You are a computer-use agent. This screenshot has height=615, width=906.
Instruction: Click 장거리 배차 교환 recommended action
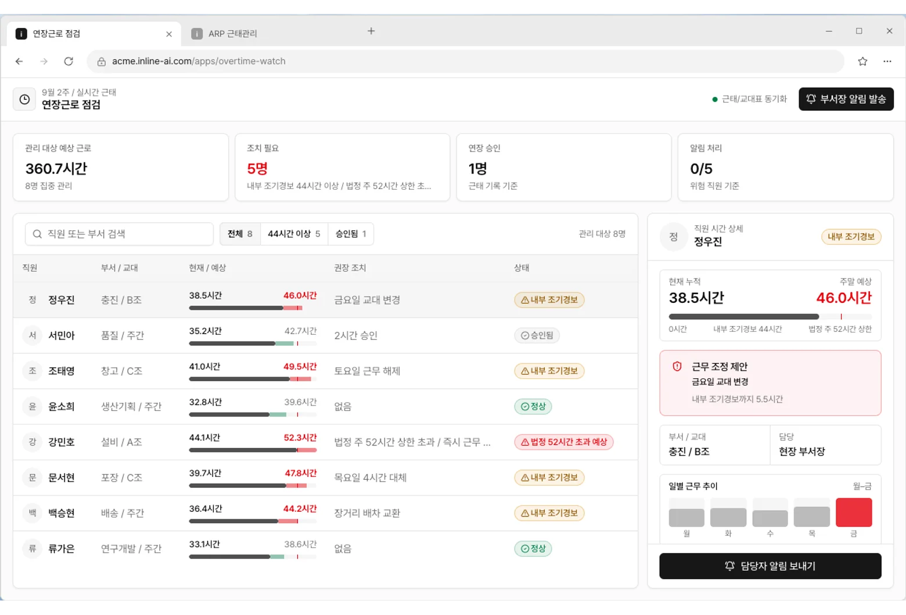point(367,513)
